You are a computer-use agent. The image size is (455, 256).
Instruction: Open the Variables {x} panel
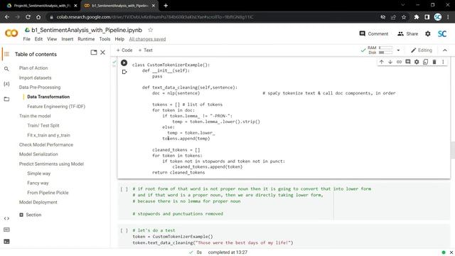6,84
